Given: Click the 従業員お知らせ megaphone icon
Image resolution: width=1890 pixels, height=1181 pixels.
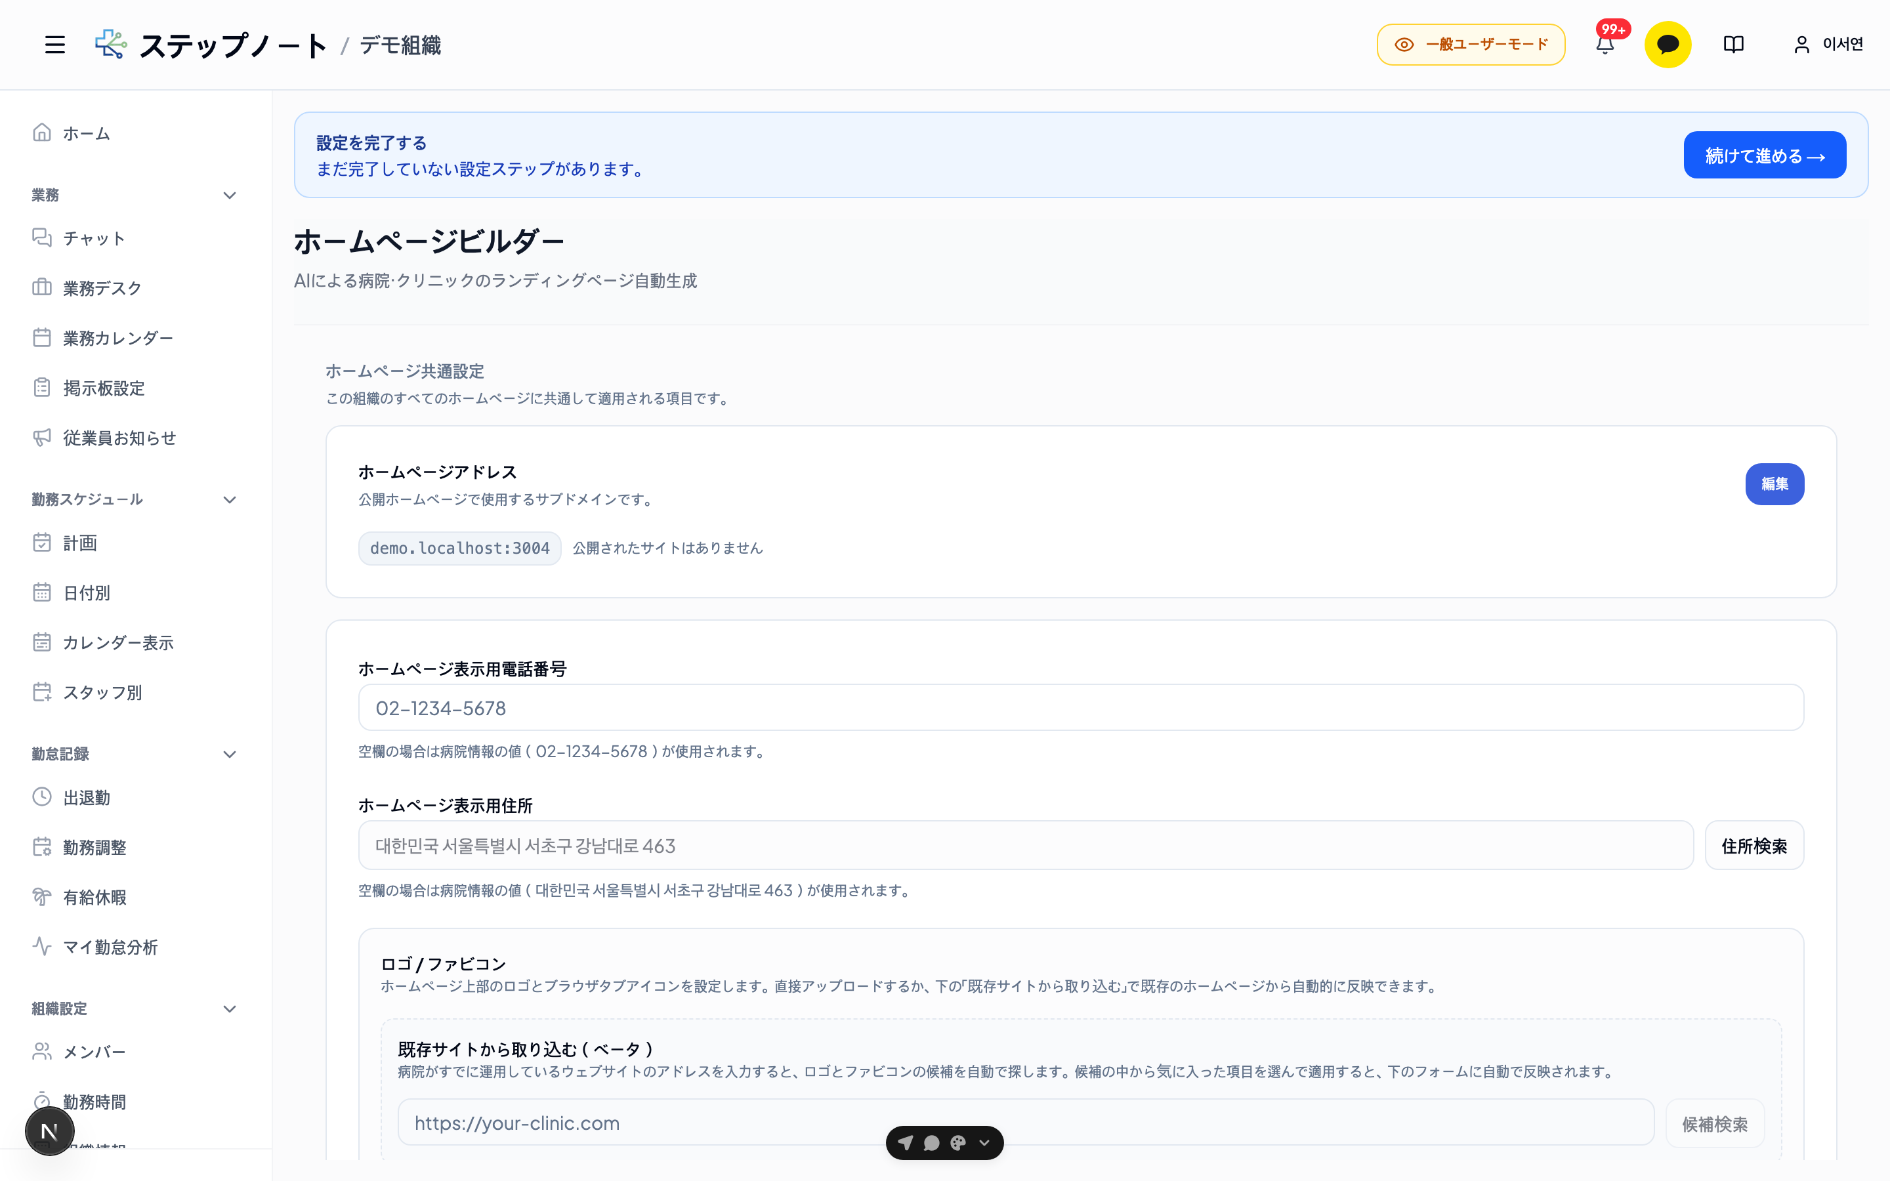Looking at the screenshot, I should point(42,438).
